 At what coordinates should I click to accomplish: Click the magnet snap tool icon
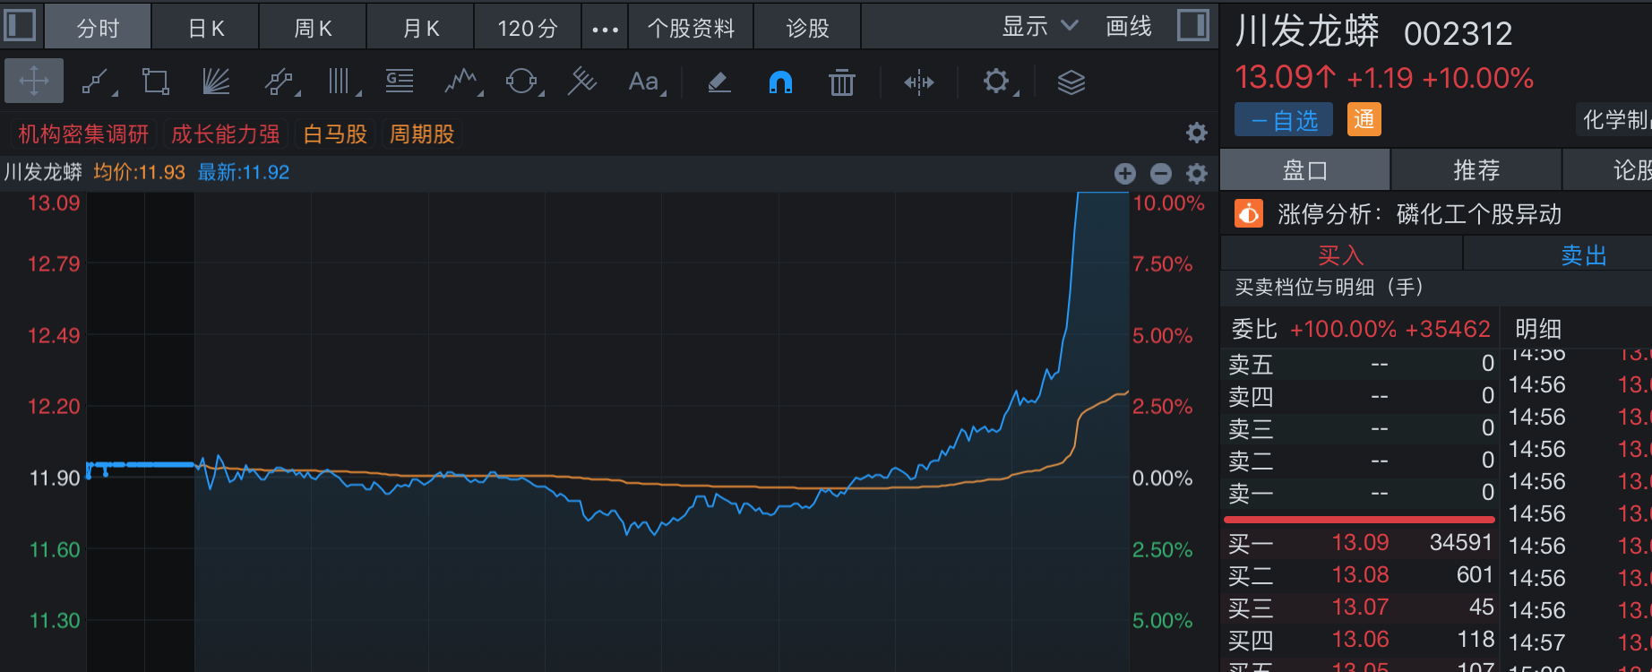(x=780, y=82)
